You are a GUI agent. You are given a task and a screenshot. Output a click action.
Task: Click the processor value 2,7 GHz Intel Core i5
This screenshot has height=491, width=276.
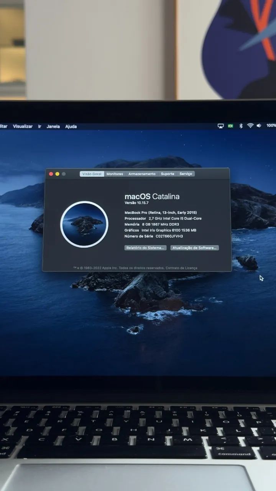click(x=175, y=218)
